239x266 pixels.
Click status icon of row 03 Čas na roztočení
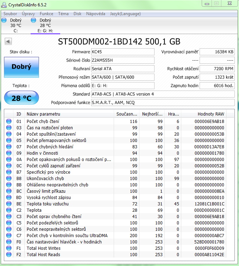tap(9, 128)
